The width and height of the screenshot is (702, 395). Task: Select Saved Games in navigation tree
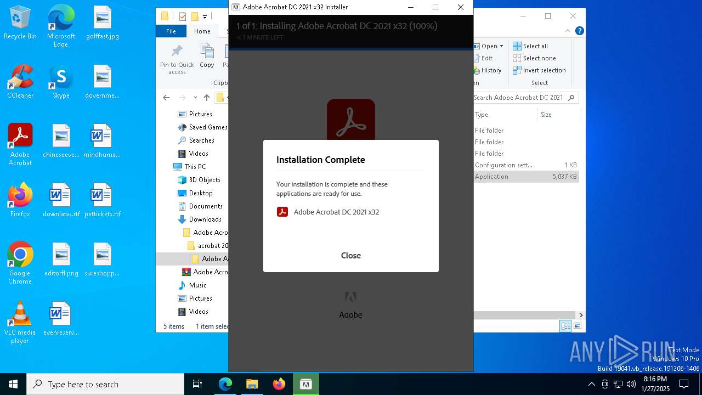pos(202,127)
